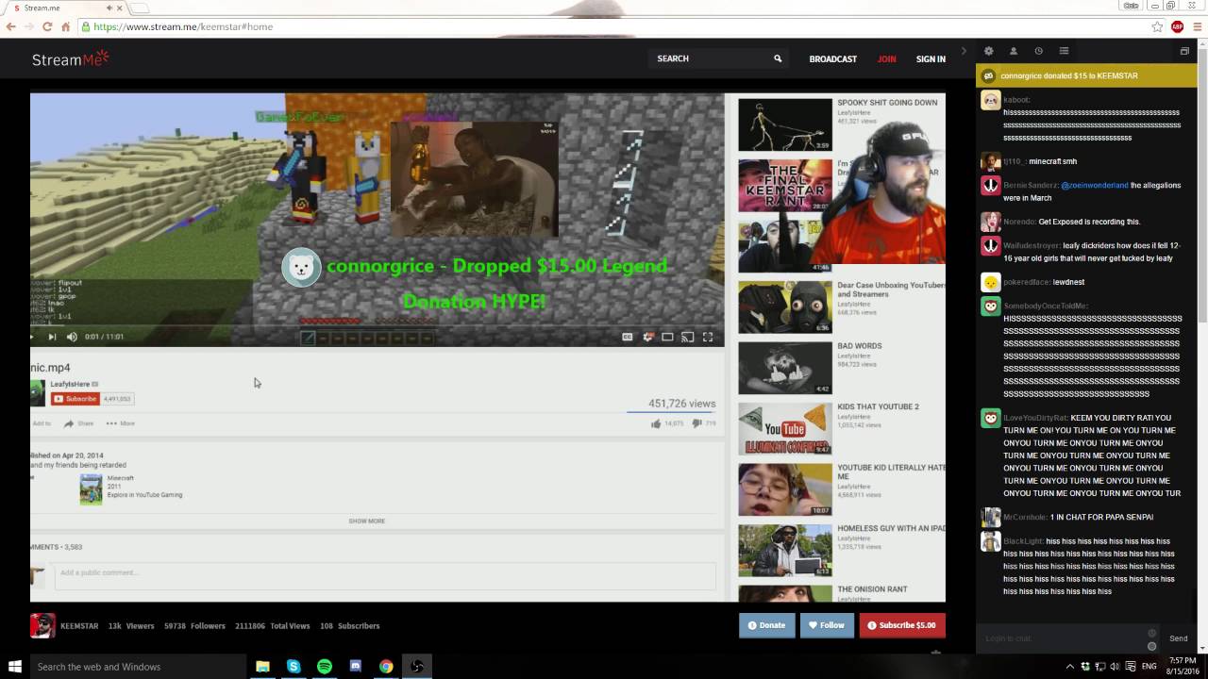Open the JOIN link
This screenshot has width=1208, height=679.
coord(886,59)
